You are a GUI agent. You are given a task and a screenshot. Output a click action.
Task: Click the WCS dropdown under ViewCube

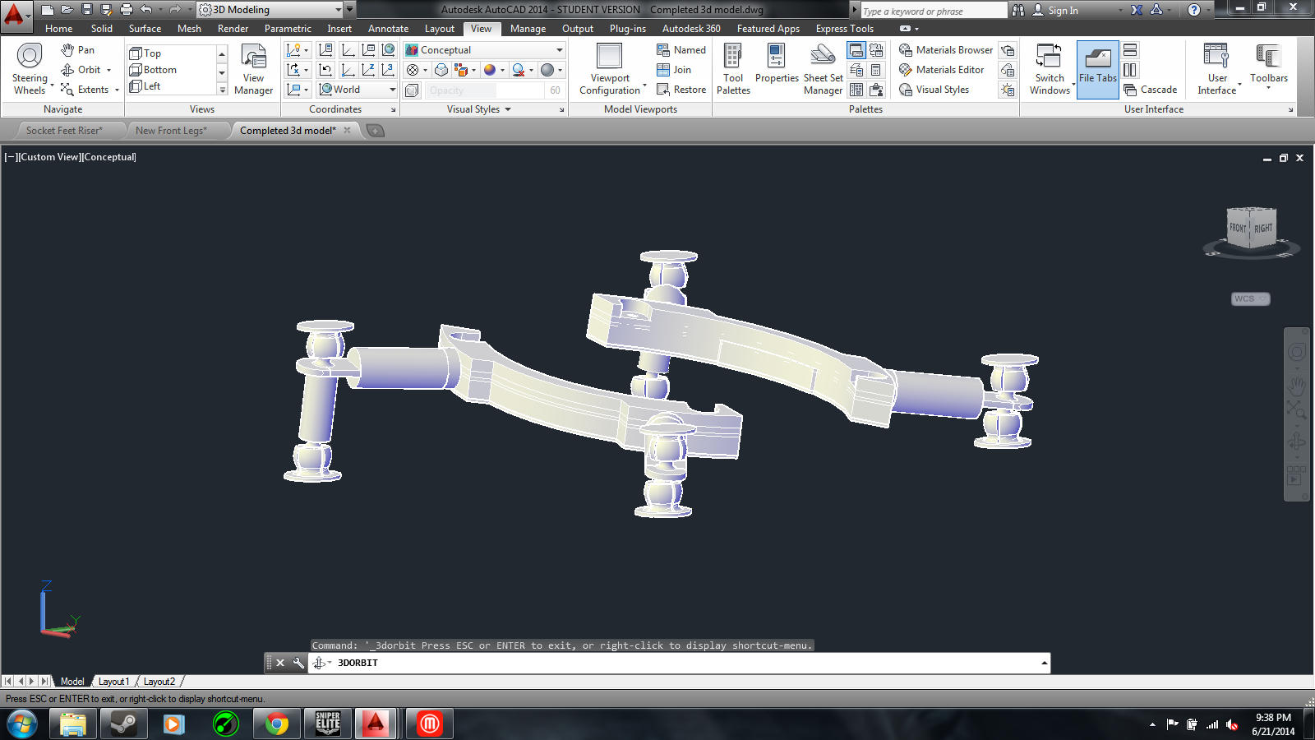(1251, 298)
